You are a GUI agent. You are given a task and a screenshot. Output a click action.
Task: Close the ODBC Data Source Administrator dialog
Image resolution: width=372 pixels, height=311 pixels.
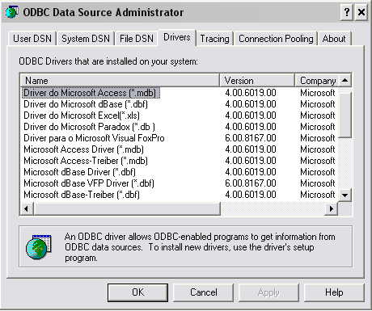tap(361, 12)
